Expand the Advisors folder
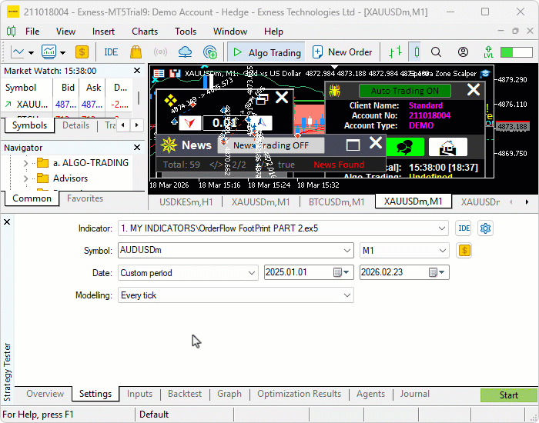539x423 pixels. pos(25,178)
